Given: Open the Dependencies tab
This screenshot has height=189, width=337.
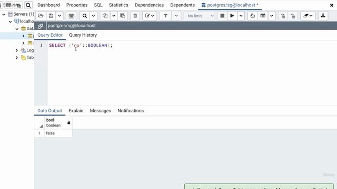Looking at the screenshot, I should (x=149, y=5).
